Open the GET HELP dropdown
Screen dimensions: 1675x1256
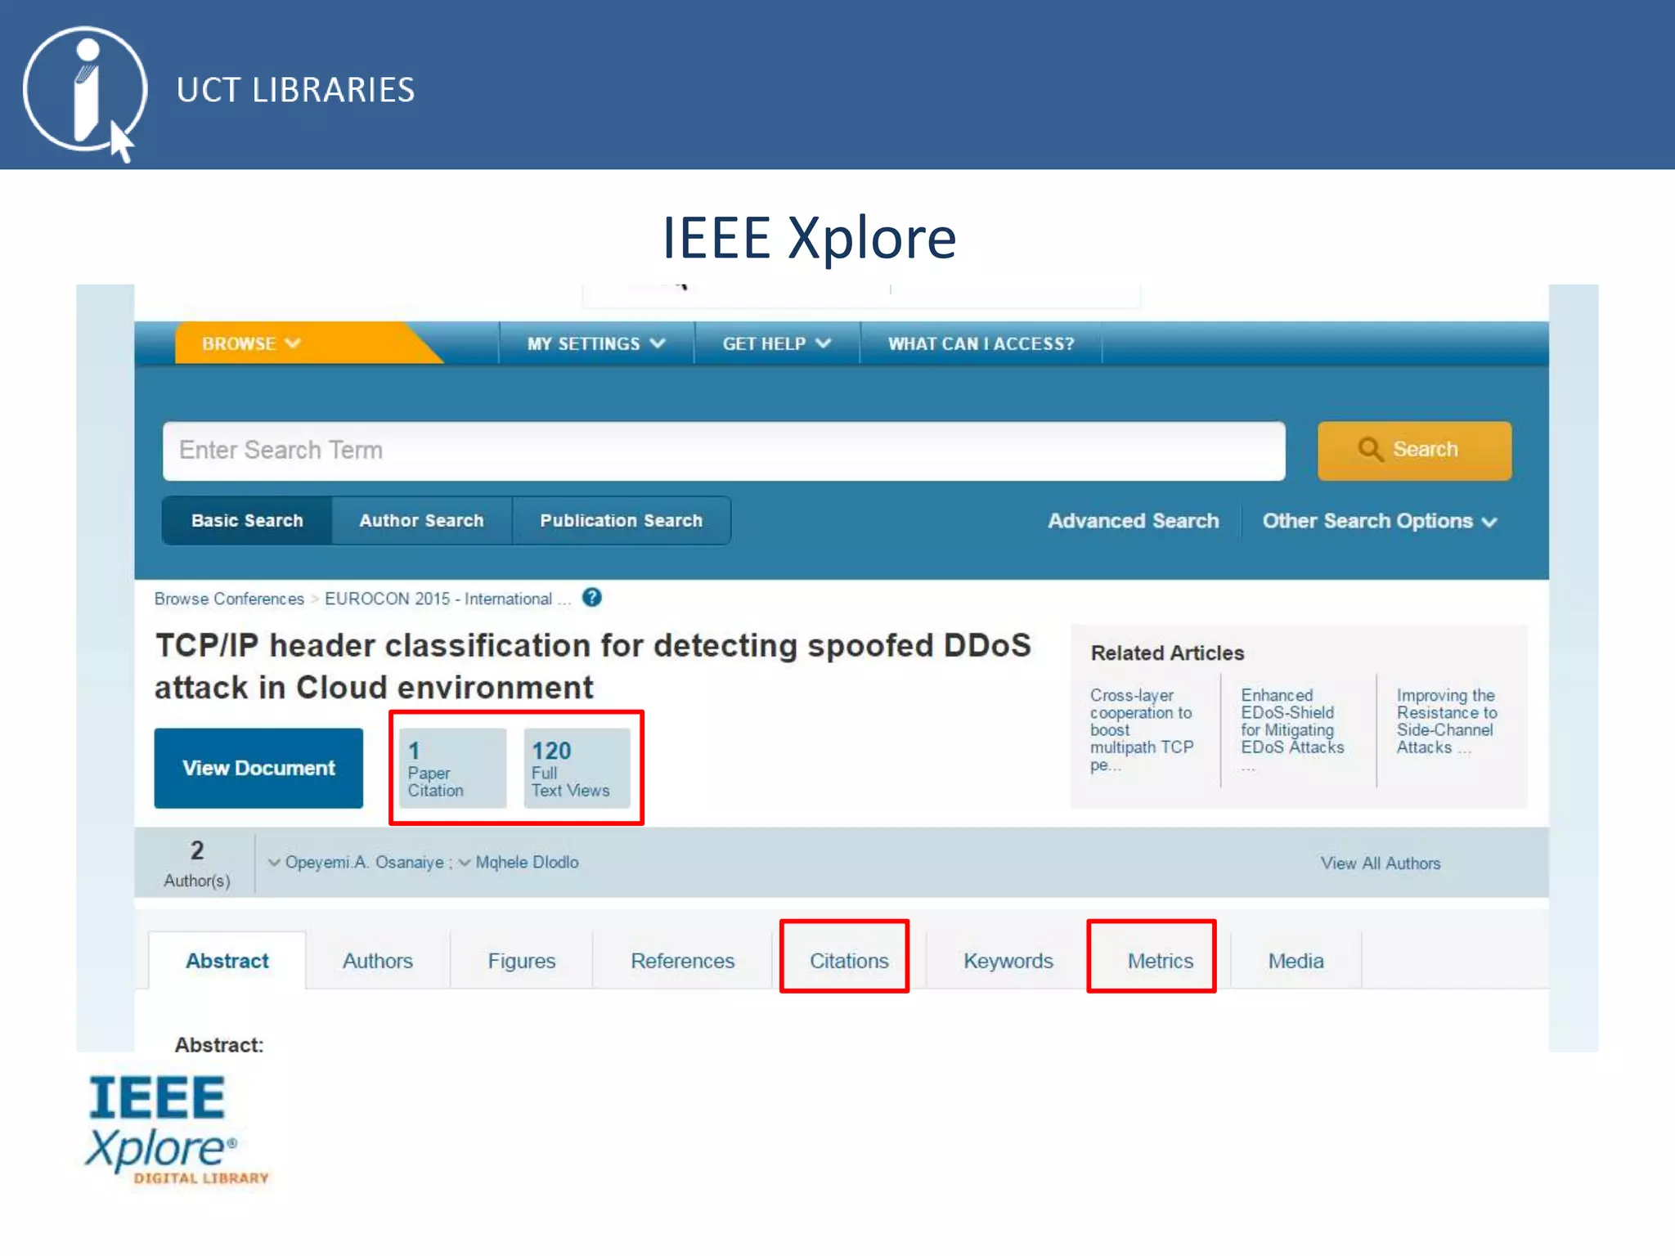click(x=776, y=343)
